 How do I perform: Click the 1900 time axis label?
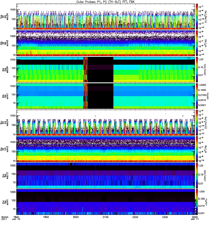tap(46, 217)
